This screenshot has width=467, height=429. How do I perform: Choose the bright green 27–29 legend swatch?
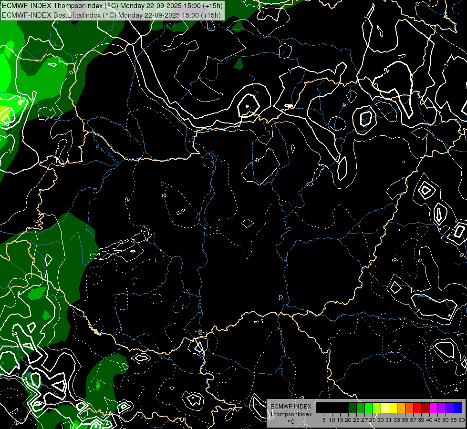point(369,408)
